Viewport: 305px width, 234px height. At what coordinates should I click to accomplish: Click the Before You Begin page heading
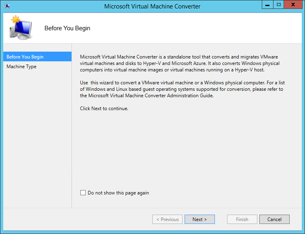[67, 28]
